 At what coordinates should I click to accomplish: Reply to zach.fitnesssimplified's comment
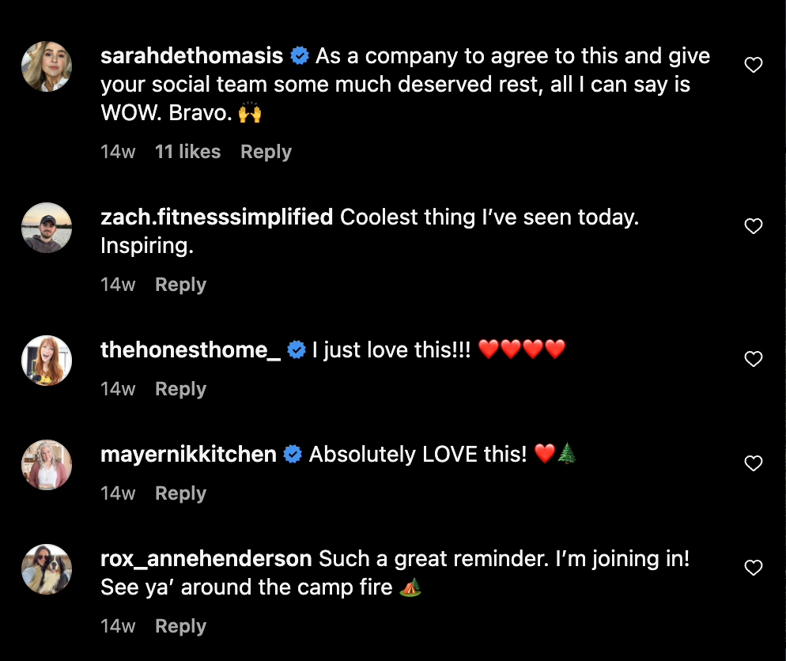click(180, 285)
